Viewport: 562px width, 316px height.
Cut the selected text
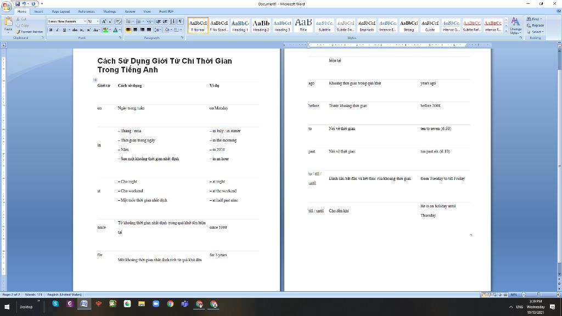point(21,19)
